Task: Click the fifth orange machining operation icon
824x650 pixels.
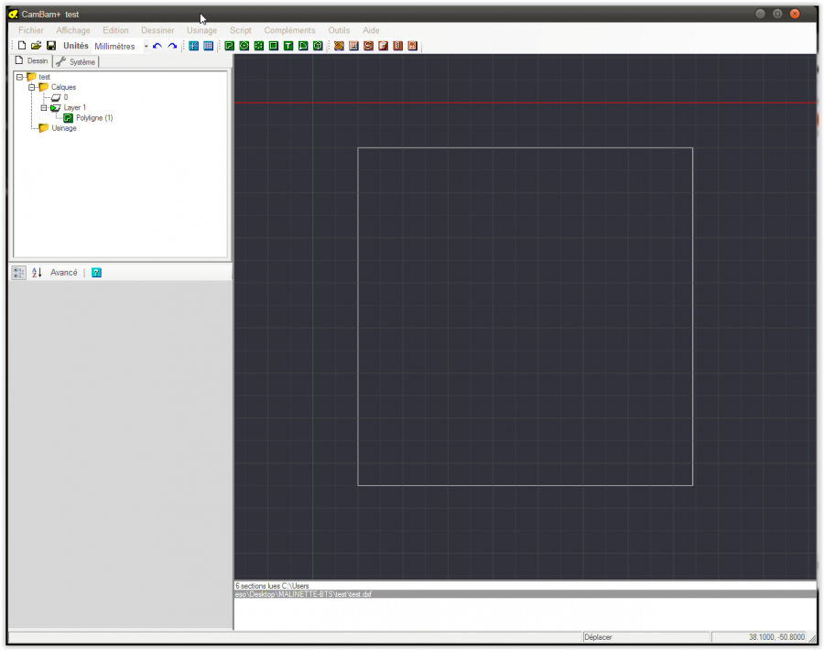Action: (398, 46)
